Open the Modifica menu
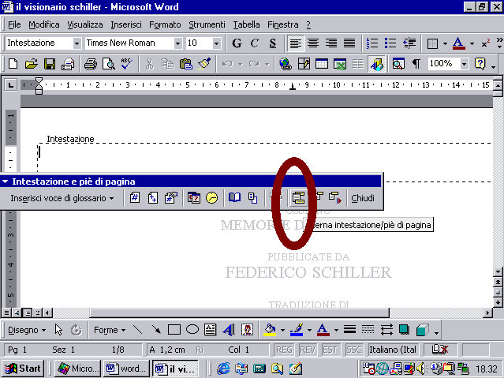Image resolution: width=504 pixels, height=378 pixels. pos(44,24)
